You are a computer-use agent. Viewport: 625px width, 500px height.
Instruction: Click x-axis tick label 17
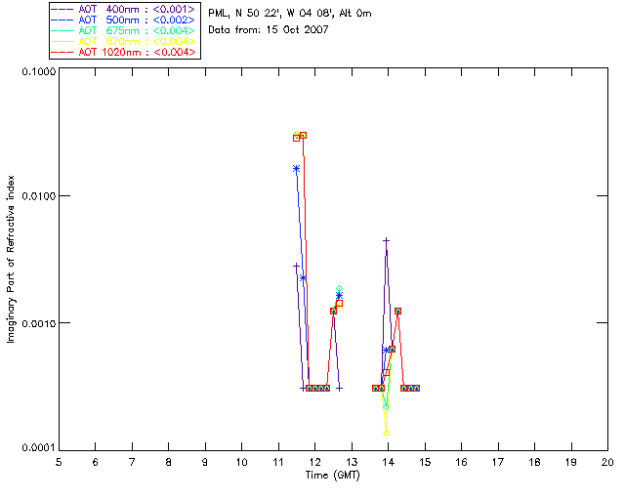pyautogui.click(x=498, y=463)
